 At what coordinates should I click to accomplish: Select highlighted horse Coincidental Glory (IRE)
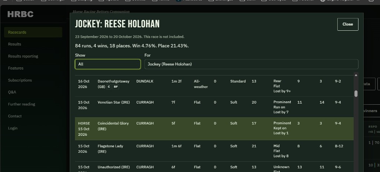[113, 126]
